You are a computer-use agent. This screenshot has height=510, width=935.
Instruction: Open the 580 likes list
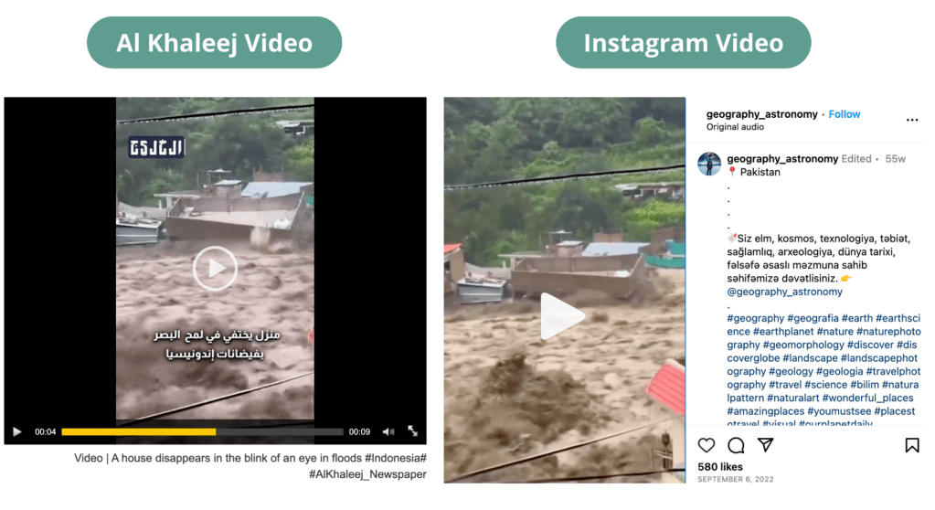pos(720,466)
